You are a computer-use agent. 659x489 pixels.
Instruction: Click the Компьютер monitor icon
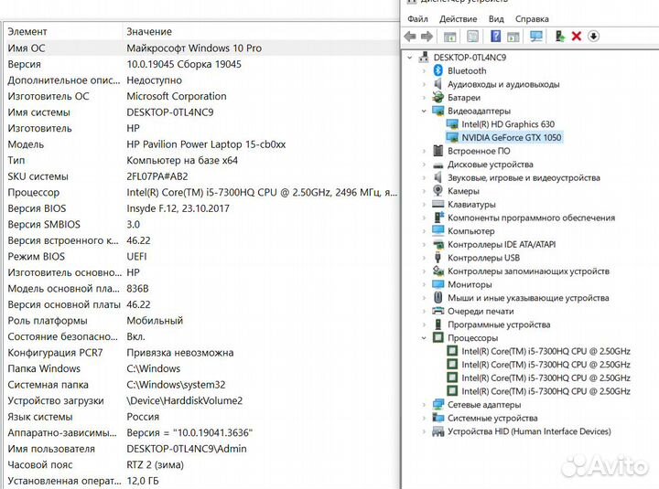coord(438,231)
